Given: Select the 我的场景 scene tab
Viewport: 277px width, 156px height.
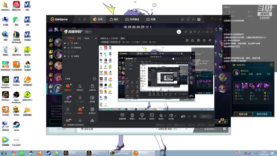Looking at the screenshot, I should pyautogui.click(x=71, y=38).
